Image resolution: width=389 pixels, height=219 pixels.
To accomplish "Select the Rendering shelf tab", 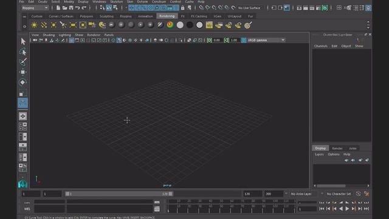I will point(167,16).
